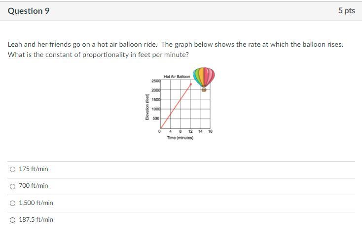
Task: Click the "Leah and her friends" sentence
Action: 176,44
